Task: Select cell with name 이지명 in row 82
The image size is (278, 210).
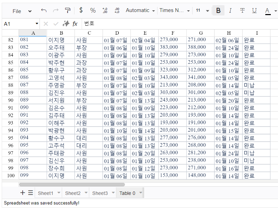Action: click(x=61, y=40)
